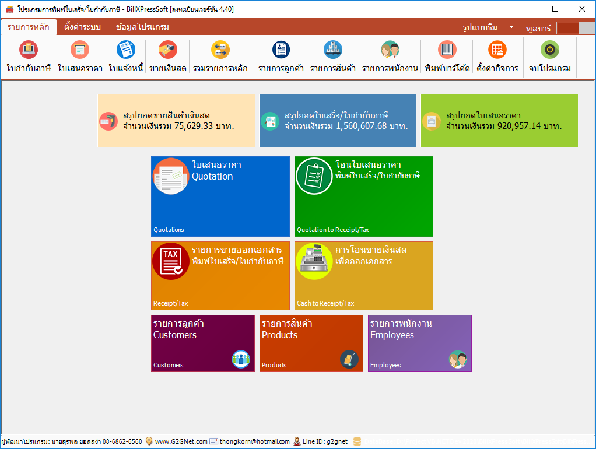Click the developer phone 08-6862-6560 text

[x=122, y=441]
